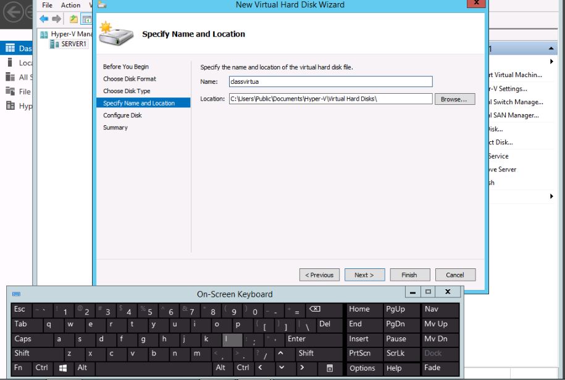565x380 pixels.
Task: Click the File services icon in sidebar
Action: pos(10,91)
